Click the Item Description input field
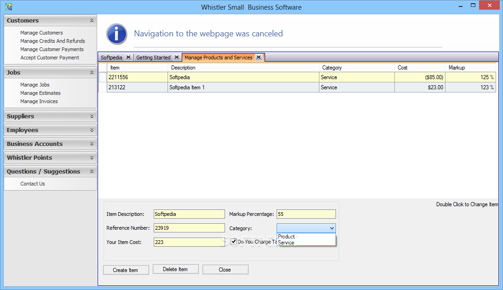The width and height of the screenshot is (503, 290). [189, 214]
